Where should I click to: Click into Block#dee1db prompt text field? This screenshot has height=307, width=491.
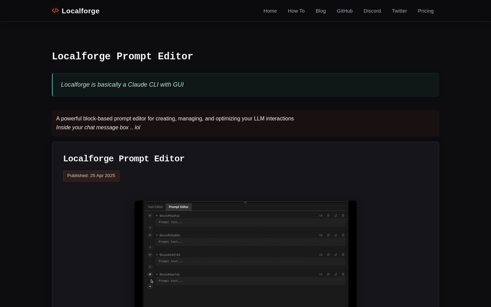(251, 281)
